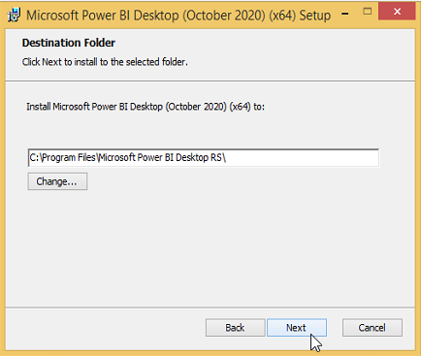Focus the destination folder path field
The height and width of the screenshot is (356, 421).
[x=204, y=157]
